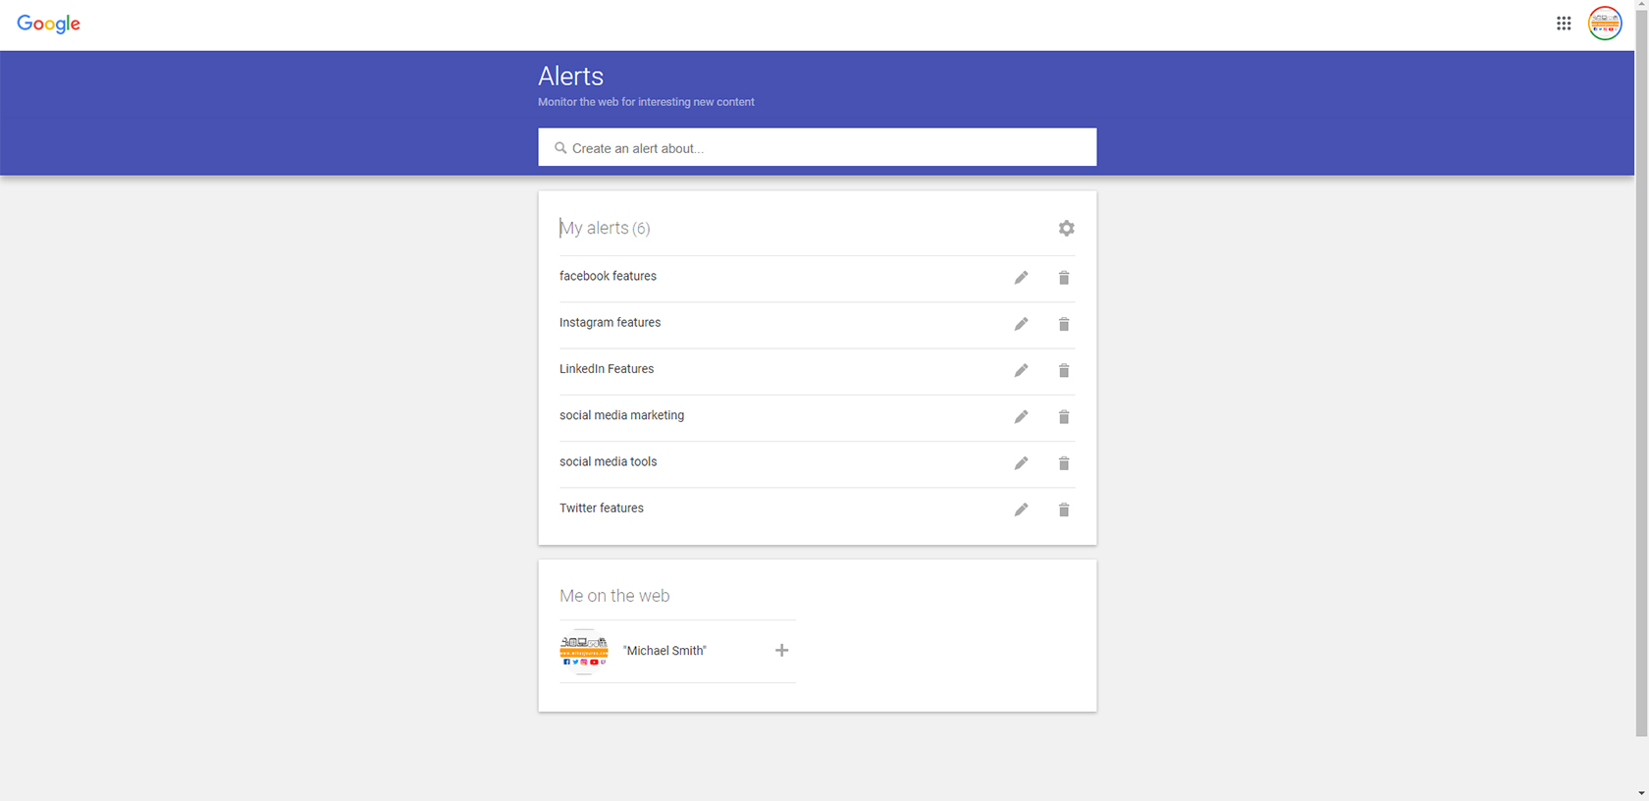
Task: Add "Michael Smith" alert with plus
Action: [781, 651]
